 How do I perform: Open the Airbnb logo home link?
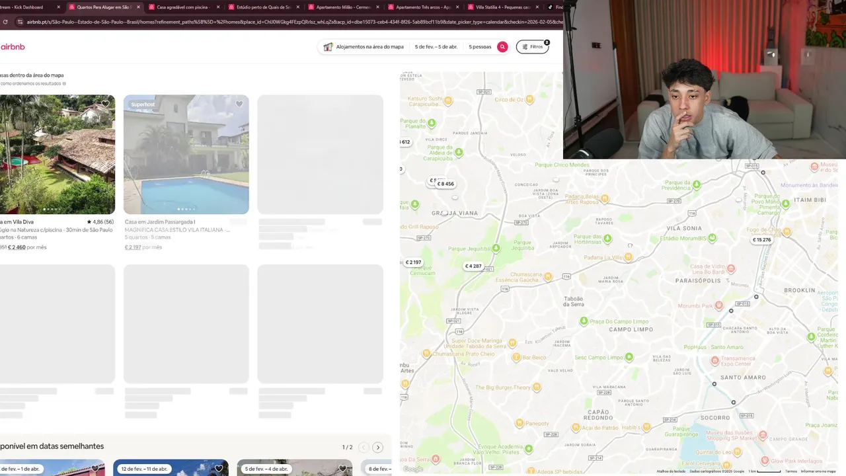coord(13,47)
